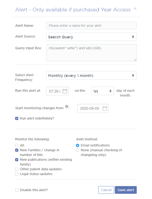The width and height of the screenshot is (152, 199).
Task: Tick Disable this alert checkbox
Action: (x=17, y=190)
